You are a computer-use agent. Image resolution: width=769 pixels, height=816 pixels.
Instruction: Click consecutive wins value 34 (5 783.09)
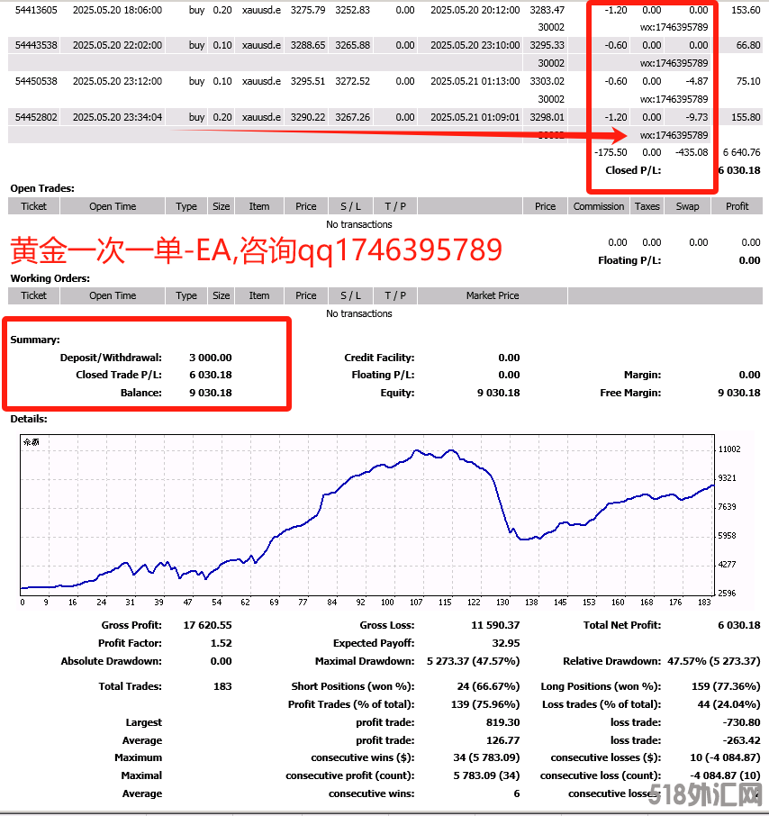[486, 757]
